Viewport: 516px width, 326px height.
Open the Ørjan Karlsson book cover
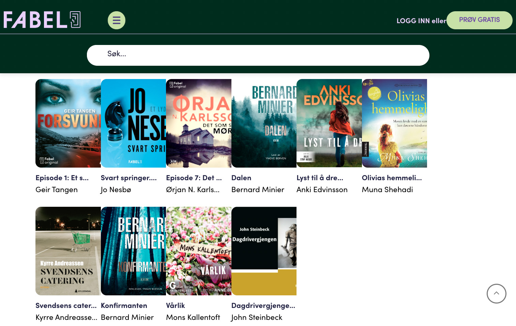point(199,123)
